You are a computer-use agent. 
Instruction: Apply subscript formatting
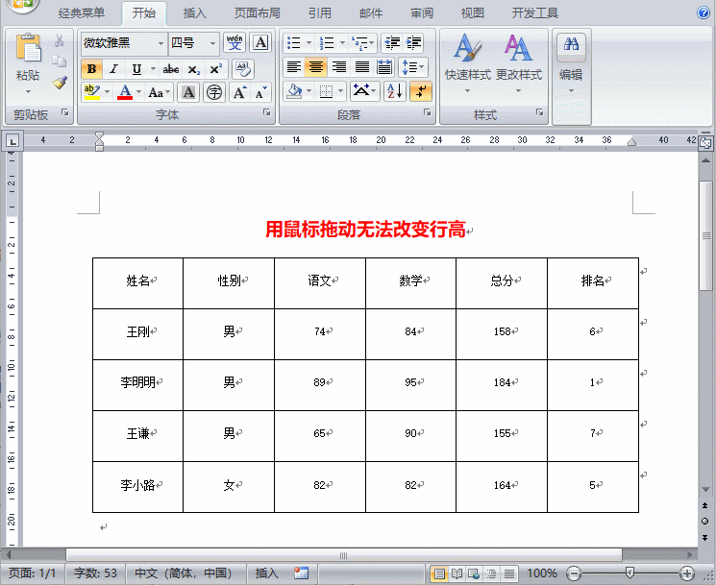[x=193, y=69]
